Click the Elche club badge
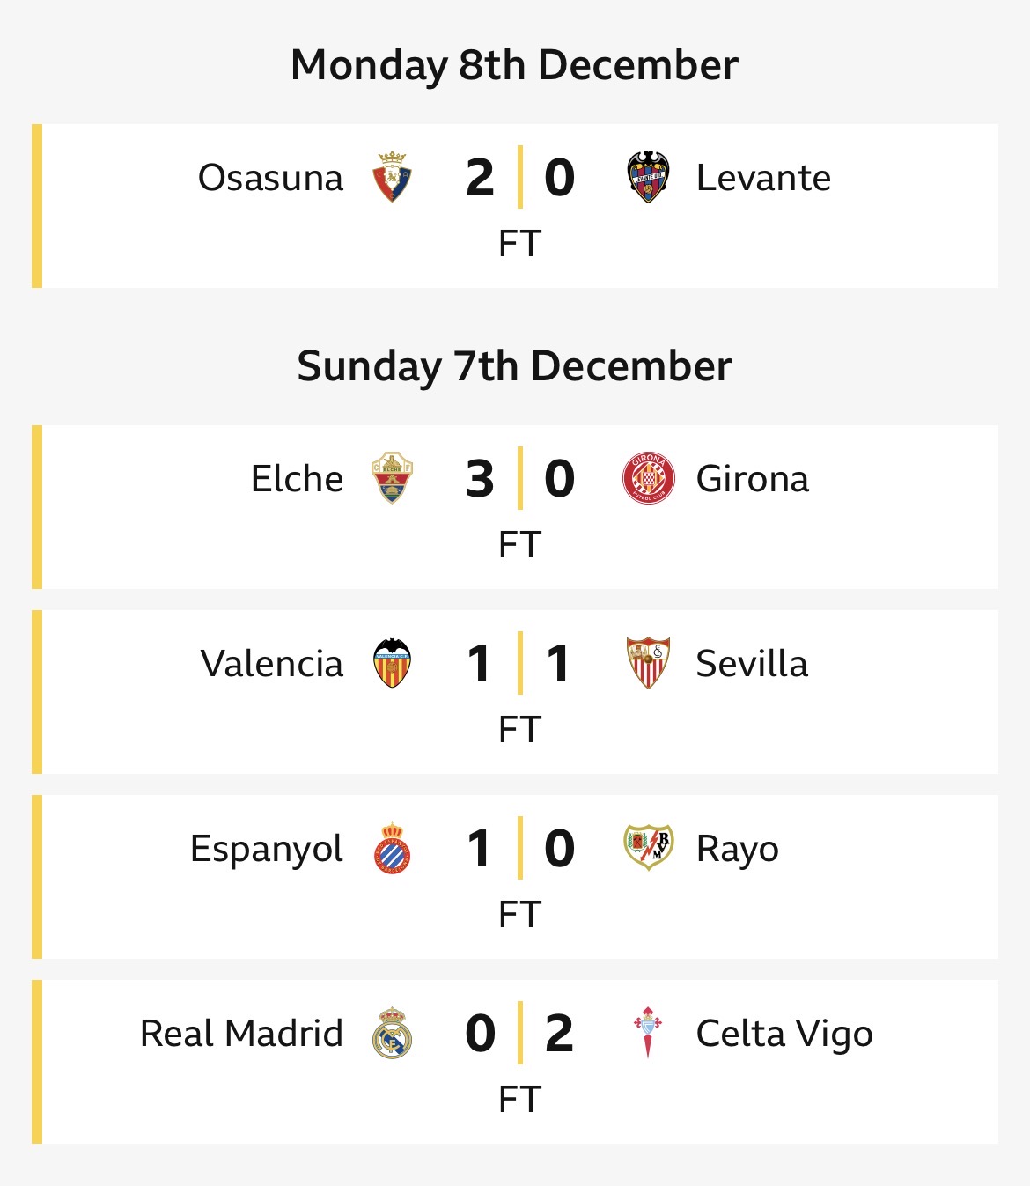The image size is (1030, 1186). point(392,478)
